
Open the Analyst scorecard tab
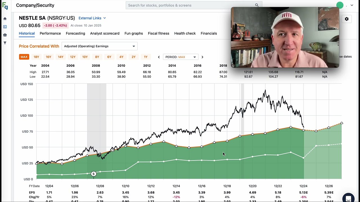[x=105, y=33]
